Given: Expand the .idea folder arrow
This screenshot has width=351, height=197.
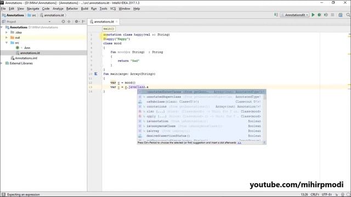Looking at the screenshot, I should [7, 32].
